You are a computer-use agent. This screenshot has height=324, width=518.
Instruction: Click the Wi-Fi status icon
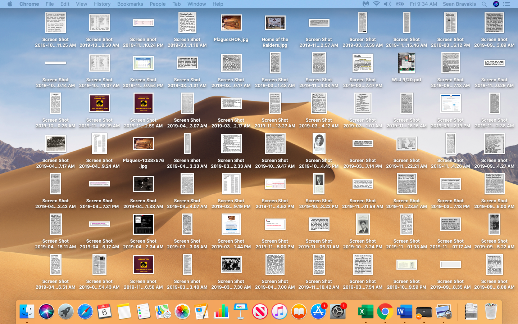coord(376,4)
